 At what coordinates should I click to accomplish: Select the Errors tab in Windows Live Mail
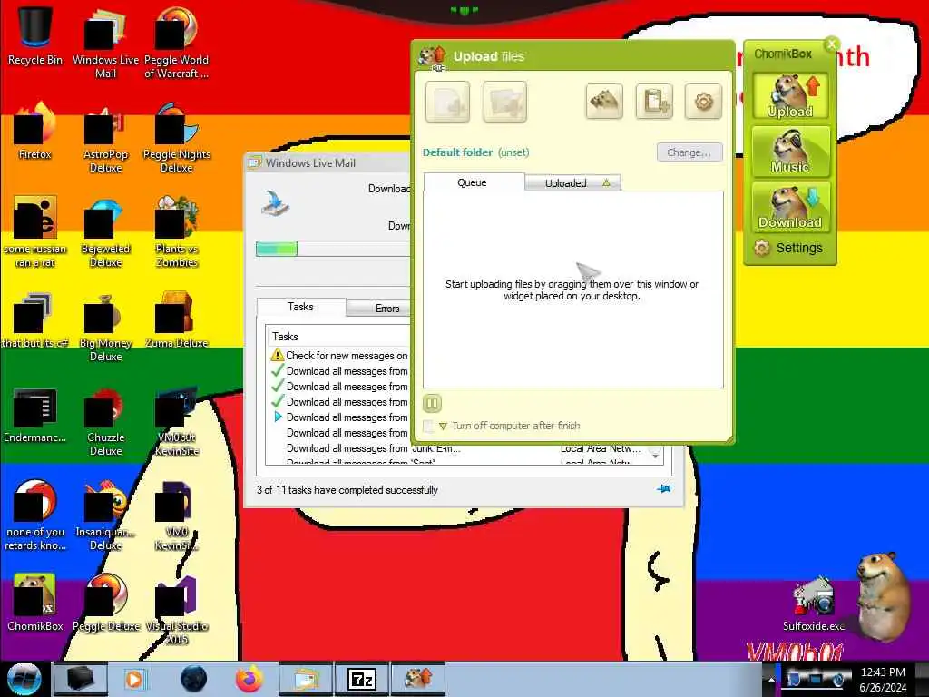(379, 309)
